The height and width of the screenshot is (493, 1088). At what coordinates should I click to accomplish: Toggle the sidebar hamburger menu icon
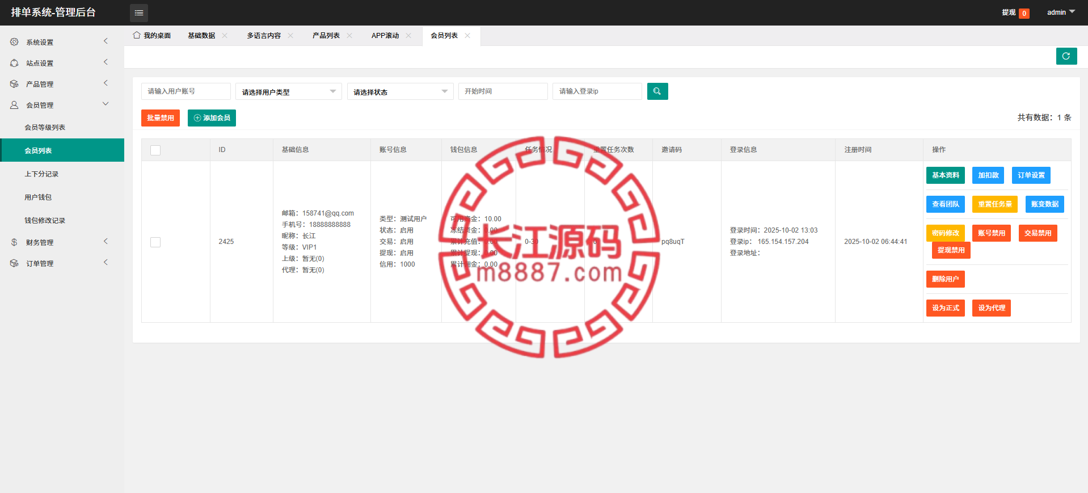tap(139, 12)
